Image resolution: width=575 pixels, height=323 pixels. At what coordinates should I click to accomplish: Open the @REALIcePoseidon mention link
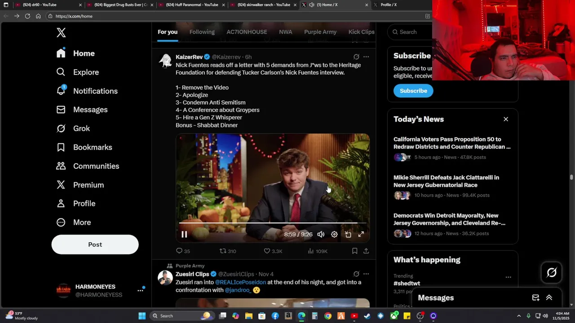[240, 282]
